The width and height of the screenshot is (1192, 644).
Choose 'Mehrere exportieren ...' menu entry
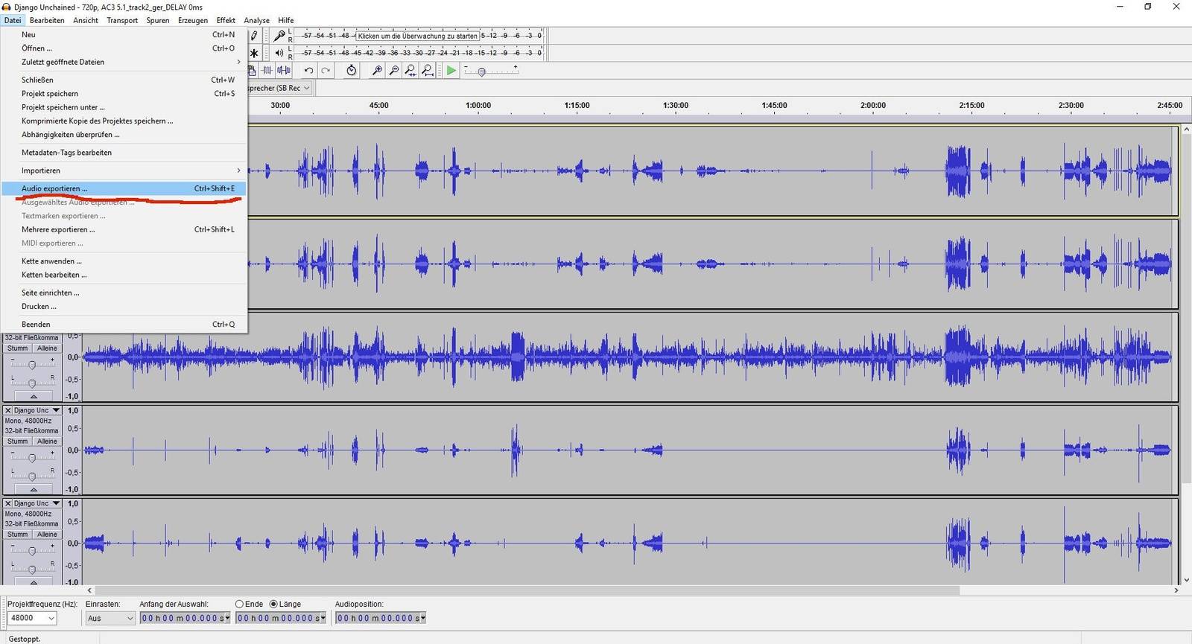tap(124, 229)
